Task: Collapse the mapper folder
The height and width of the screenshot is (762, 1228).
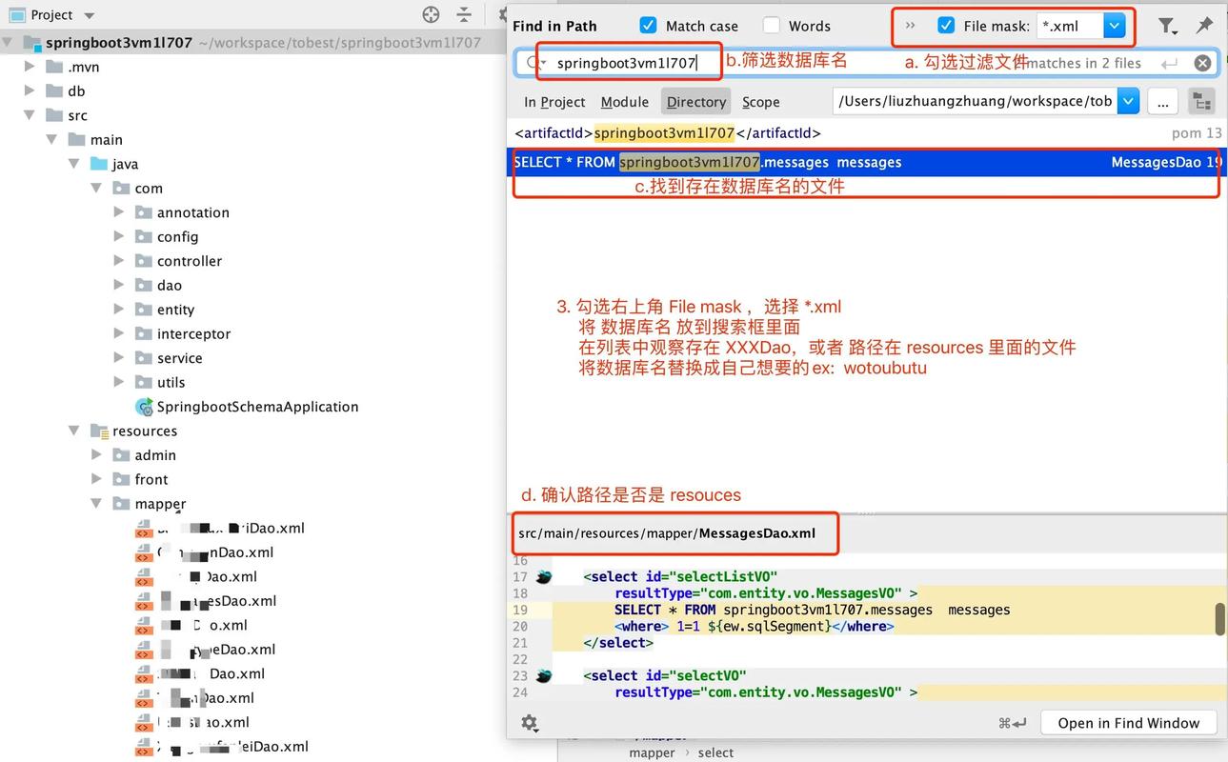Action: pos(95,503)
